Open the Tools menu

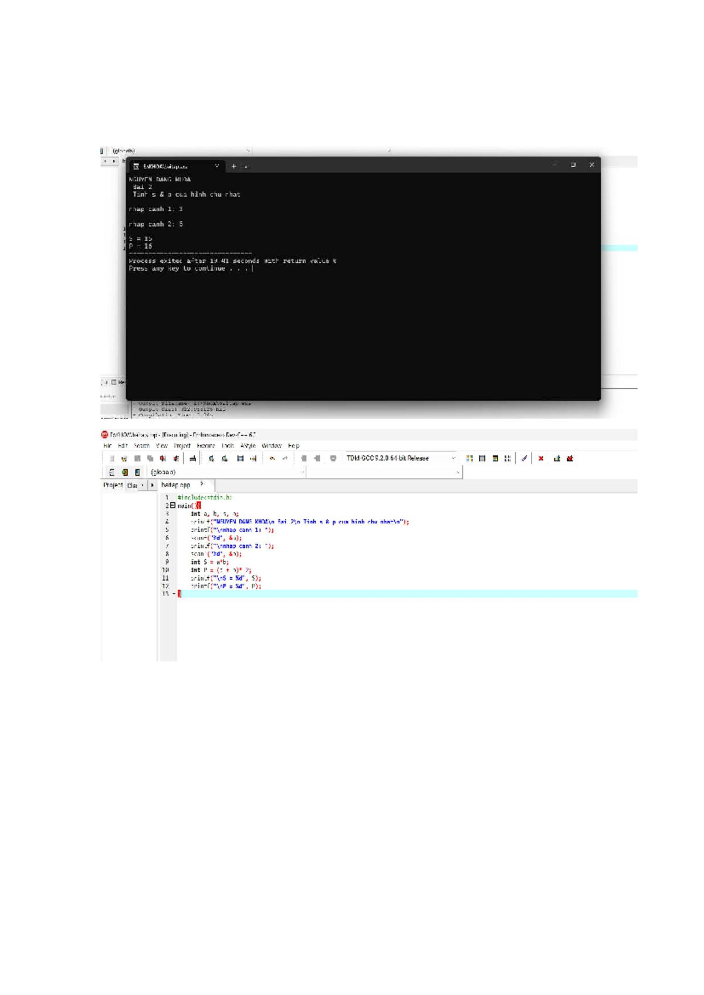point(228,446)
